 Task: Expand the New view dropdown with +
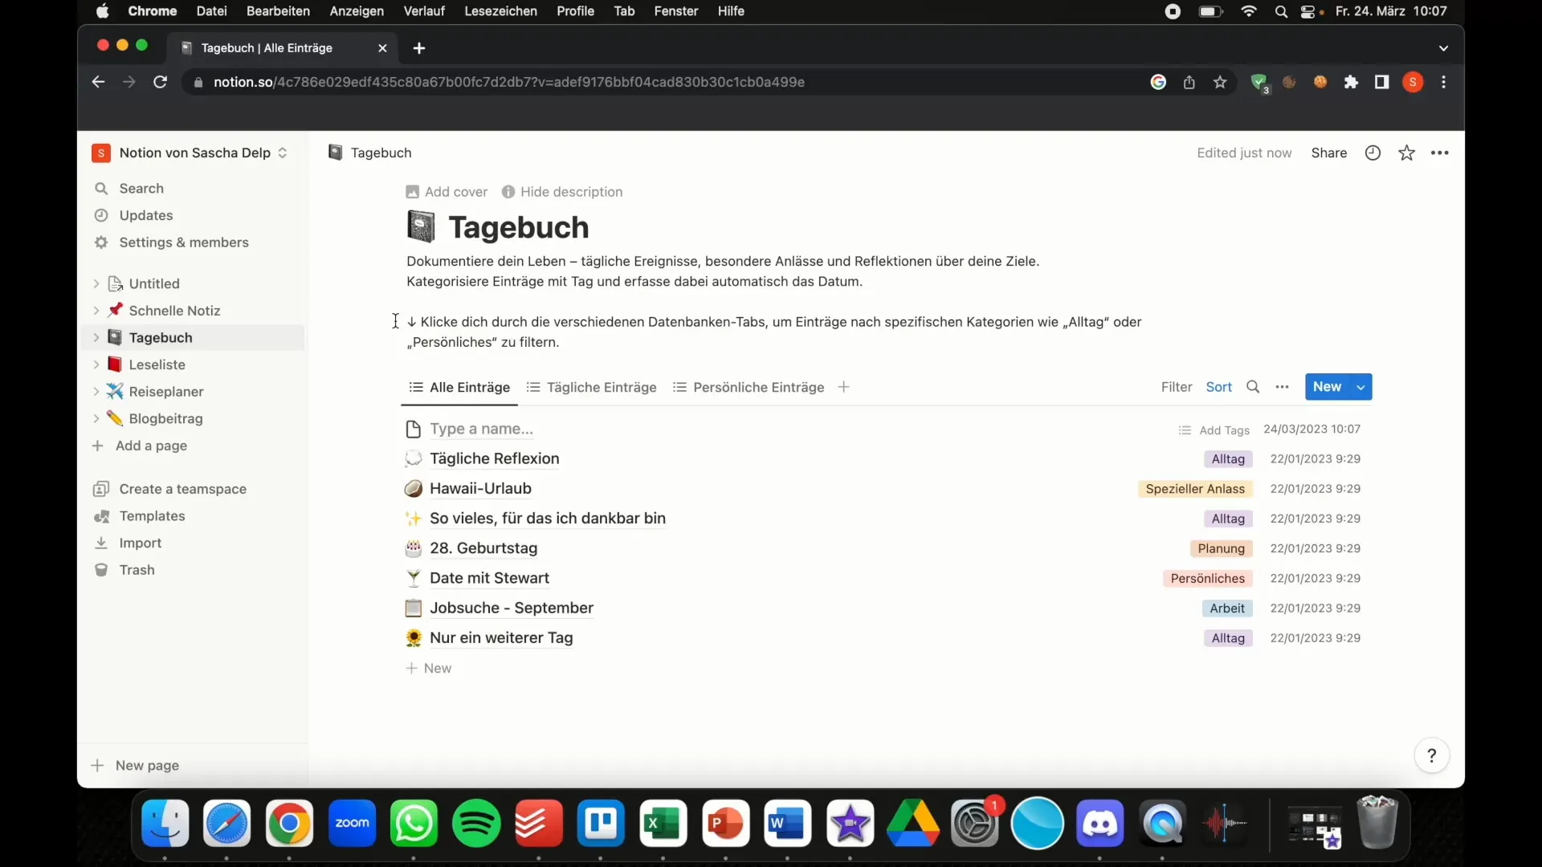pyautogui.click(x=844, y=386)
